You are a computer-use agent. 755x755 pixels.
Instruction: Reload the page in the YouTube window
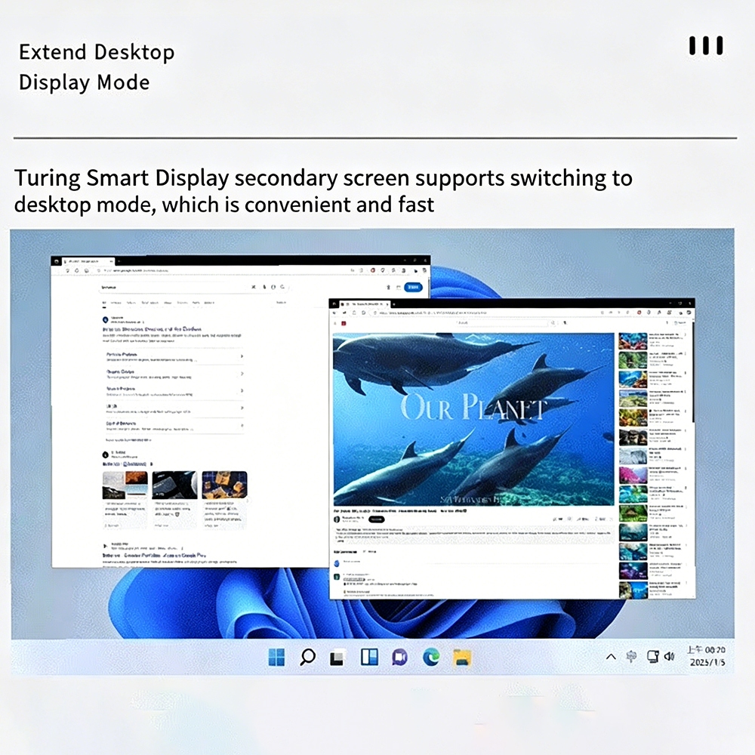click(364, 313)
